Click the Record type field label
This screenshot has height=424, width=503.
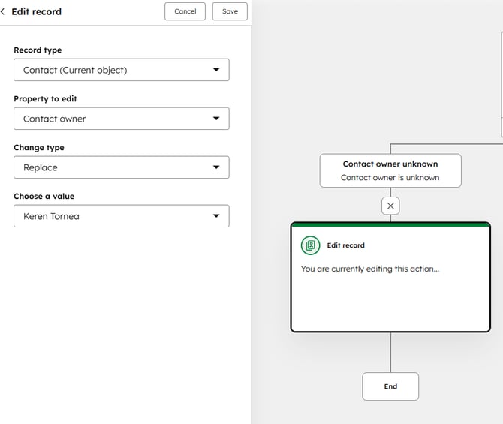[38, 50]
